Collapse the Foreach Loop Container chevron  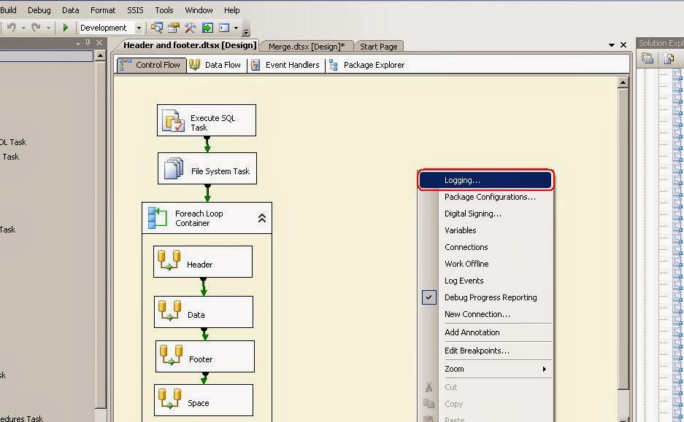pyautogui.click(x=262, y=216)
